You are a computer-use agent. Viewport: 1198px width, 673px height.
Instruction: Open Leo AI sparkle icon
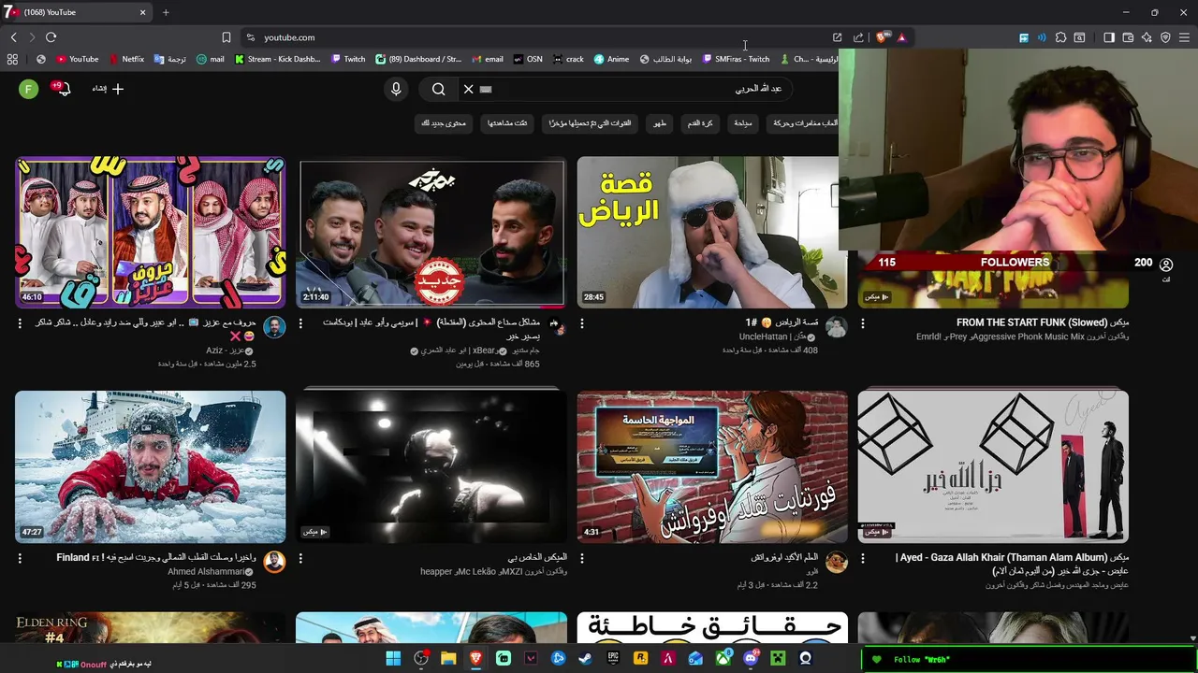pyautogui.click(x=1147, y=37)
